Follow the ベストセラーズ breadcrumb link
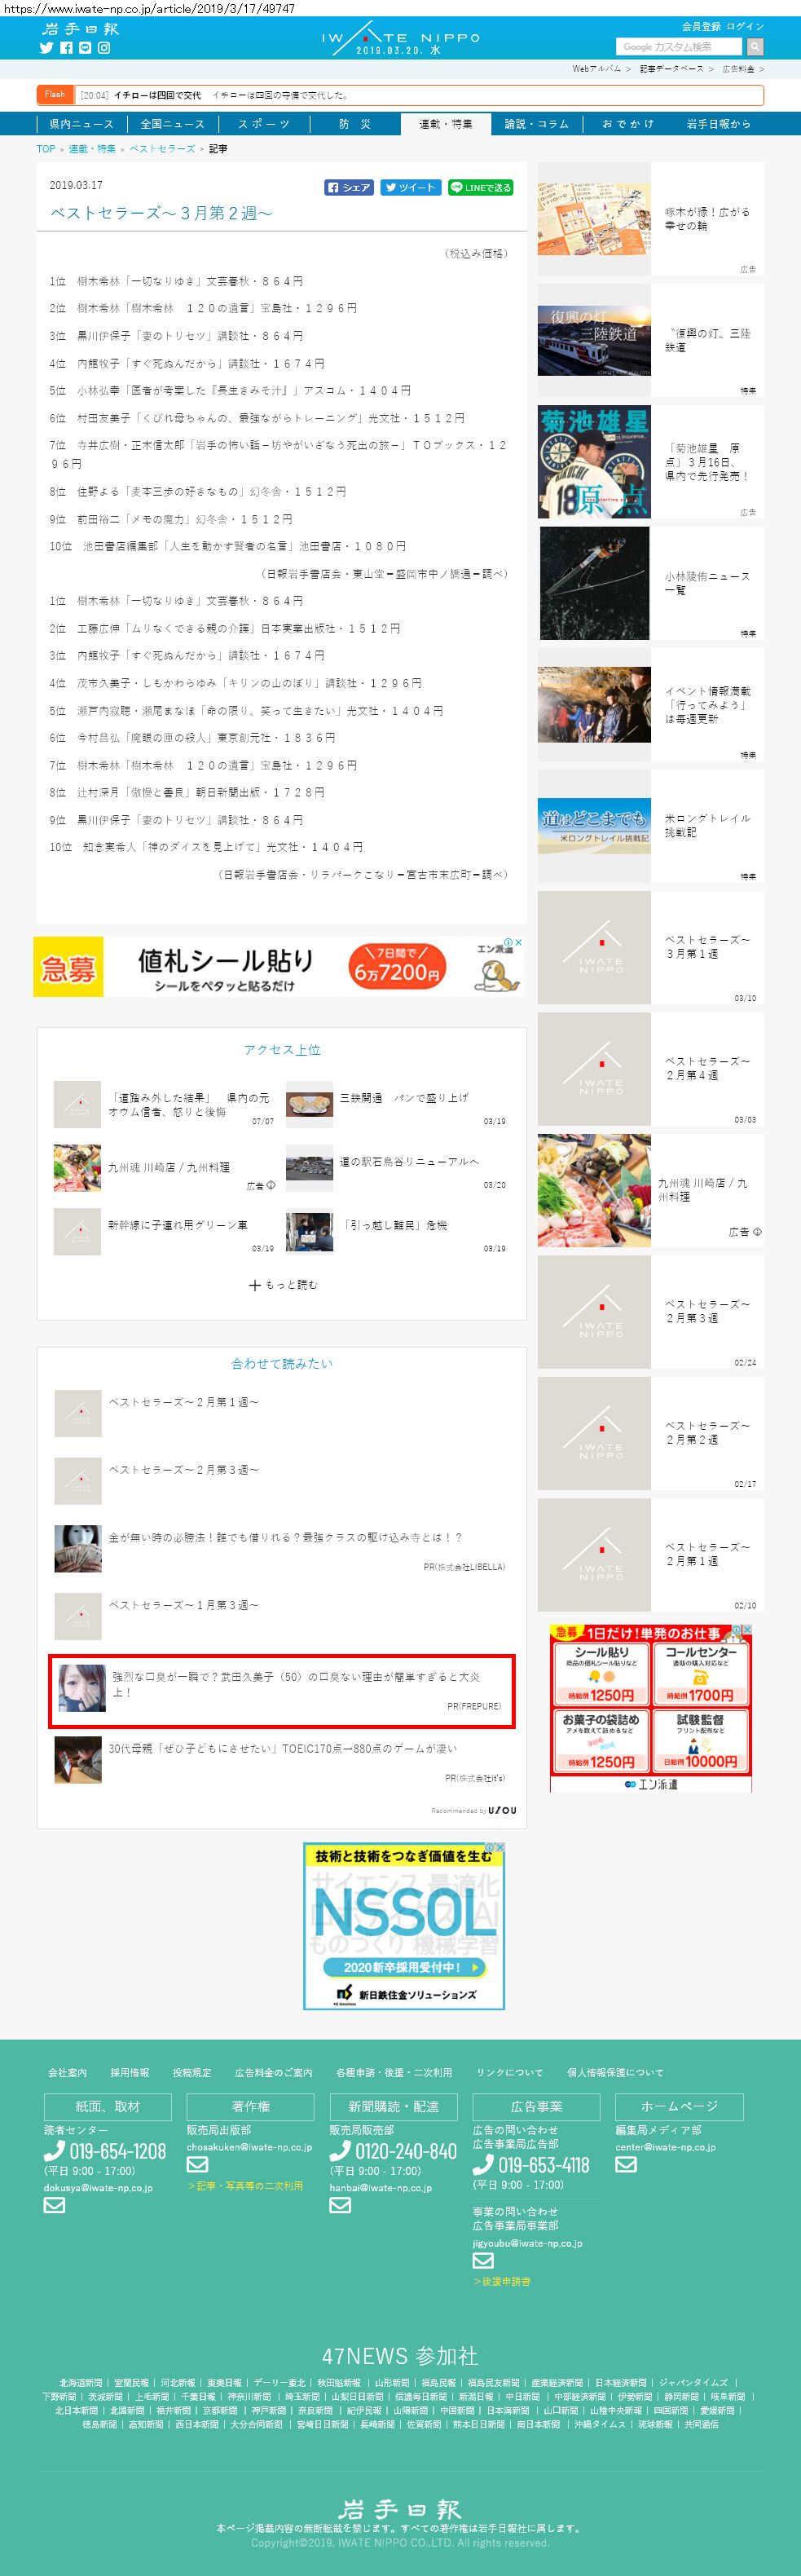 [x=162, y=149]
